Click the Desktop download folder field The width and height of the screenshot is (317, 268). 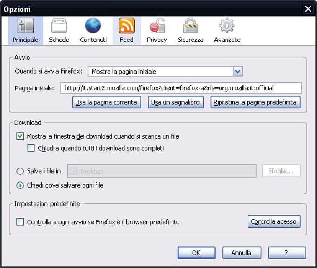click(x=162, y=171)
